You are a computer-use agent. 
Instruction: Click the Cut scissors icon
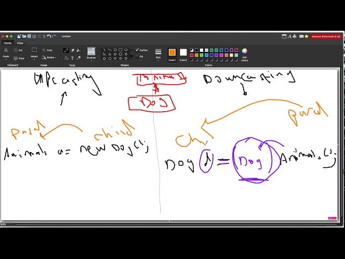pos(15,50)
